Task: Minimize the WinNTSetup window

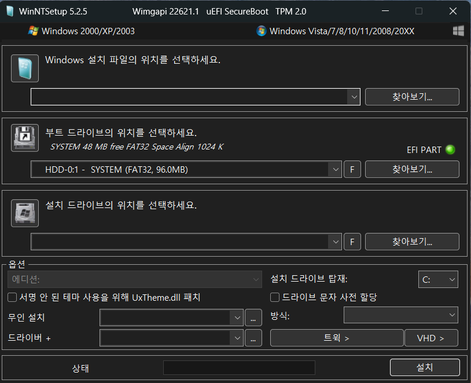Action: click(x=385, y=11)
